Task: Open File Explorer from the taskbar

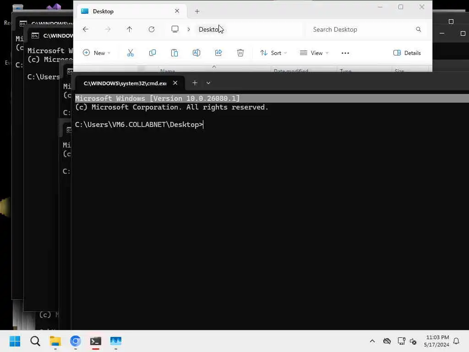Action: (55, 341)
